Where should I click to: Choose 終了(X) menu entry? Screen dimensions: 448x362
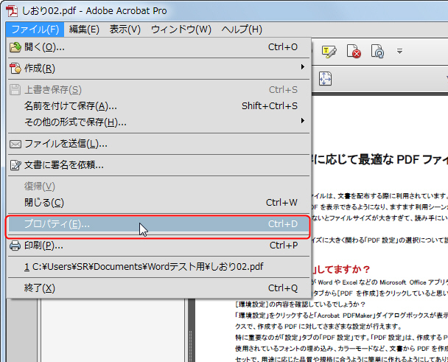coord(158,288)
